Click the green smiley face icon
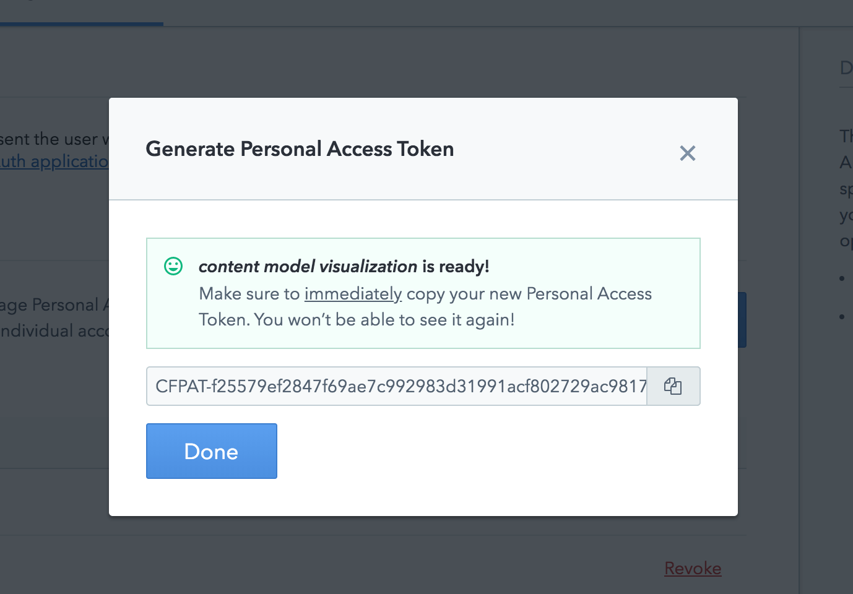 click(x=173, y=266)
